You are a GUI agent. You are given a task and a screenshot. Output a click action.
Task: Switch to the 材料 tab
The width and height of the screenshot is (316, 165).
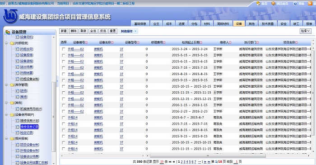point(207,24)
